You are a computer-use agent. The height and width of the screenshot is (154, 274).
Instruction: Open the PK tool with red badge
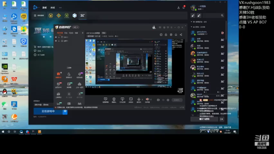(58, 85)
